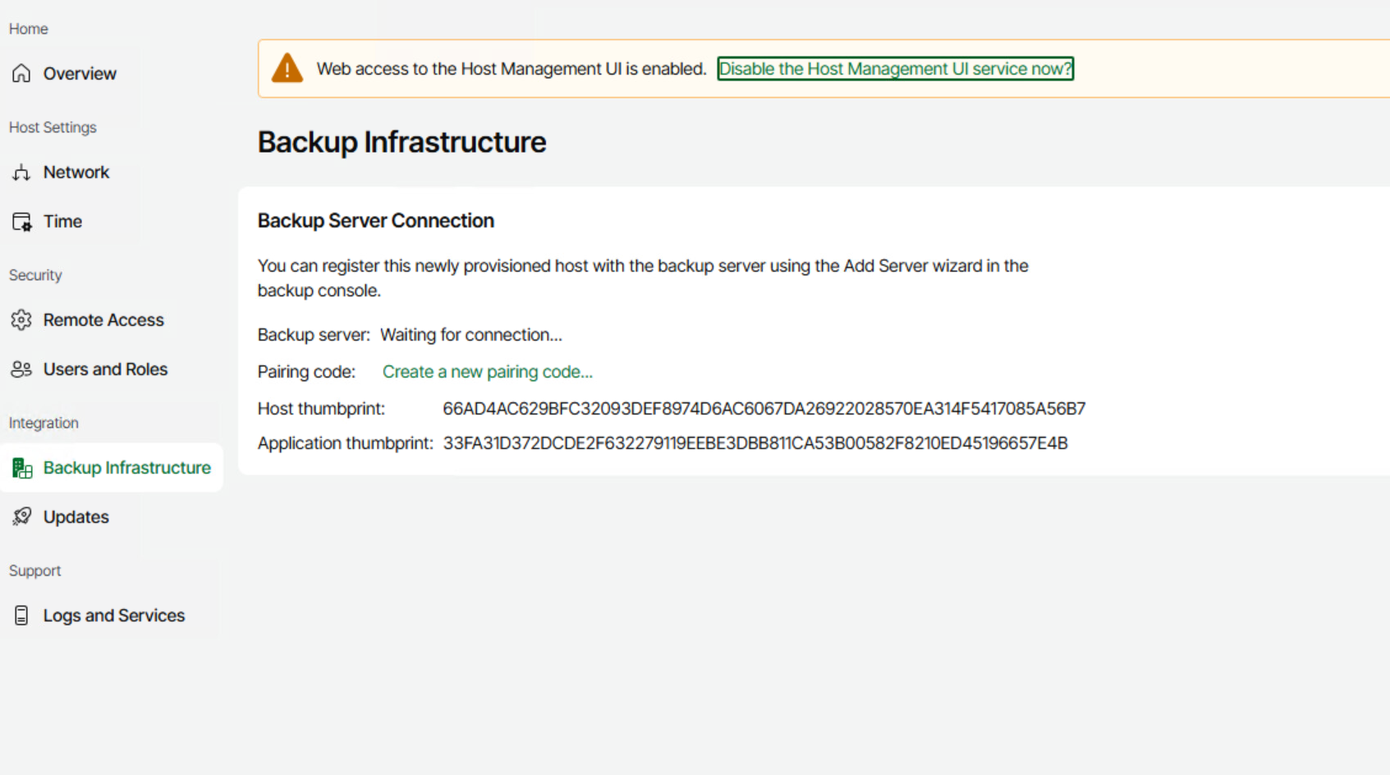Click the Network icon in sidebar
The width and height of the screenshot is (1390, 775).
pos(21,172)
